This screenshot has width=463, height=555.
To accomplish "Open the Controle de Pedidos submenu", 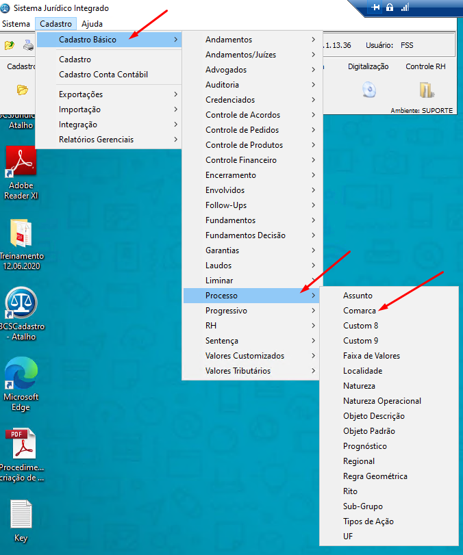I will tap(252, 130).
